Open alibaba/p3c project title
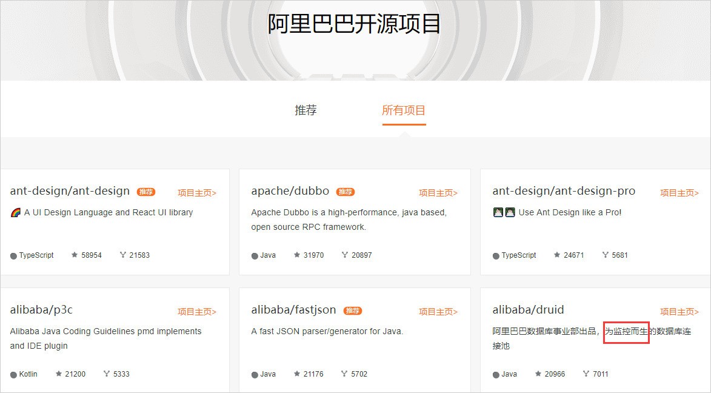 point(41,310)
